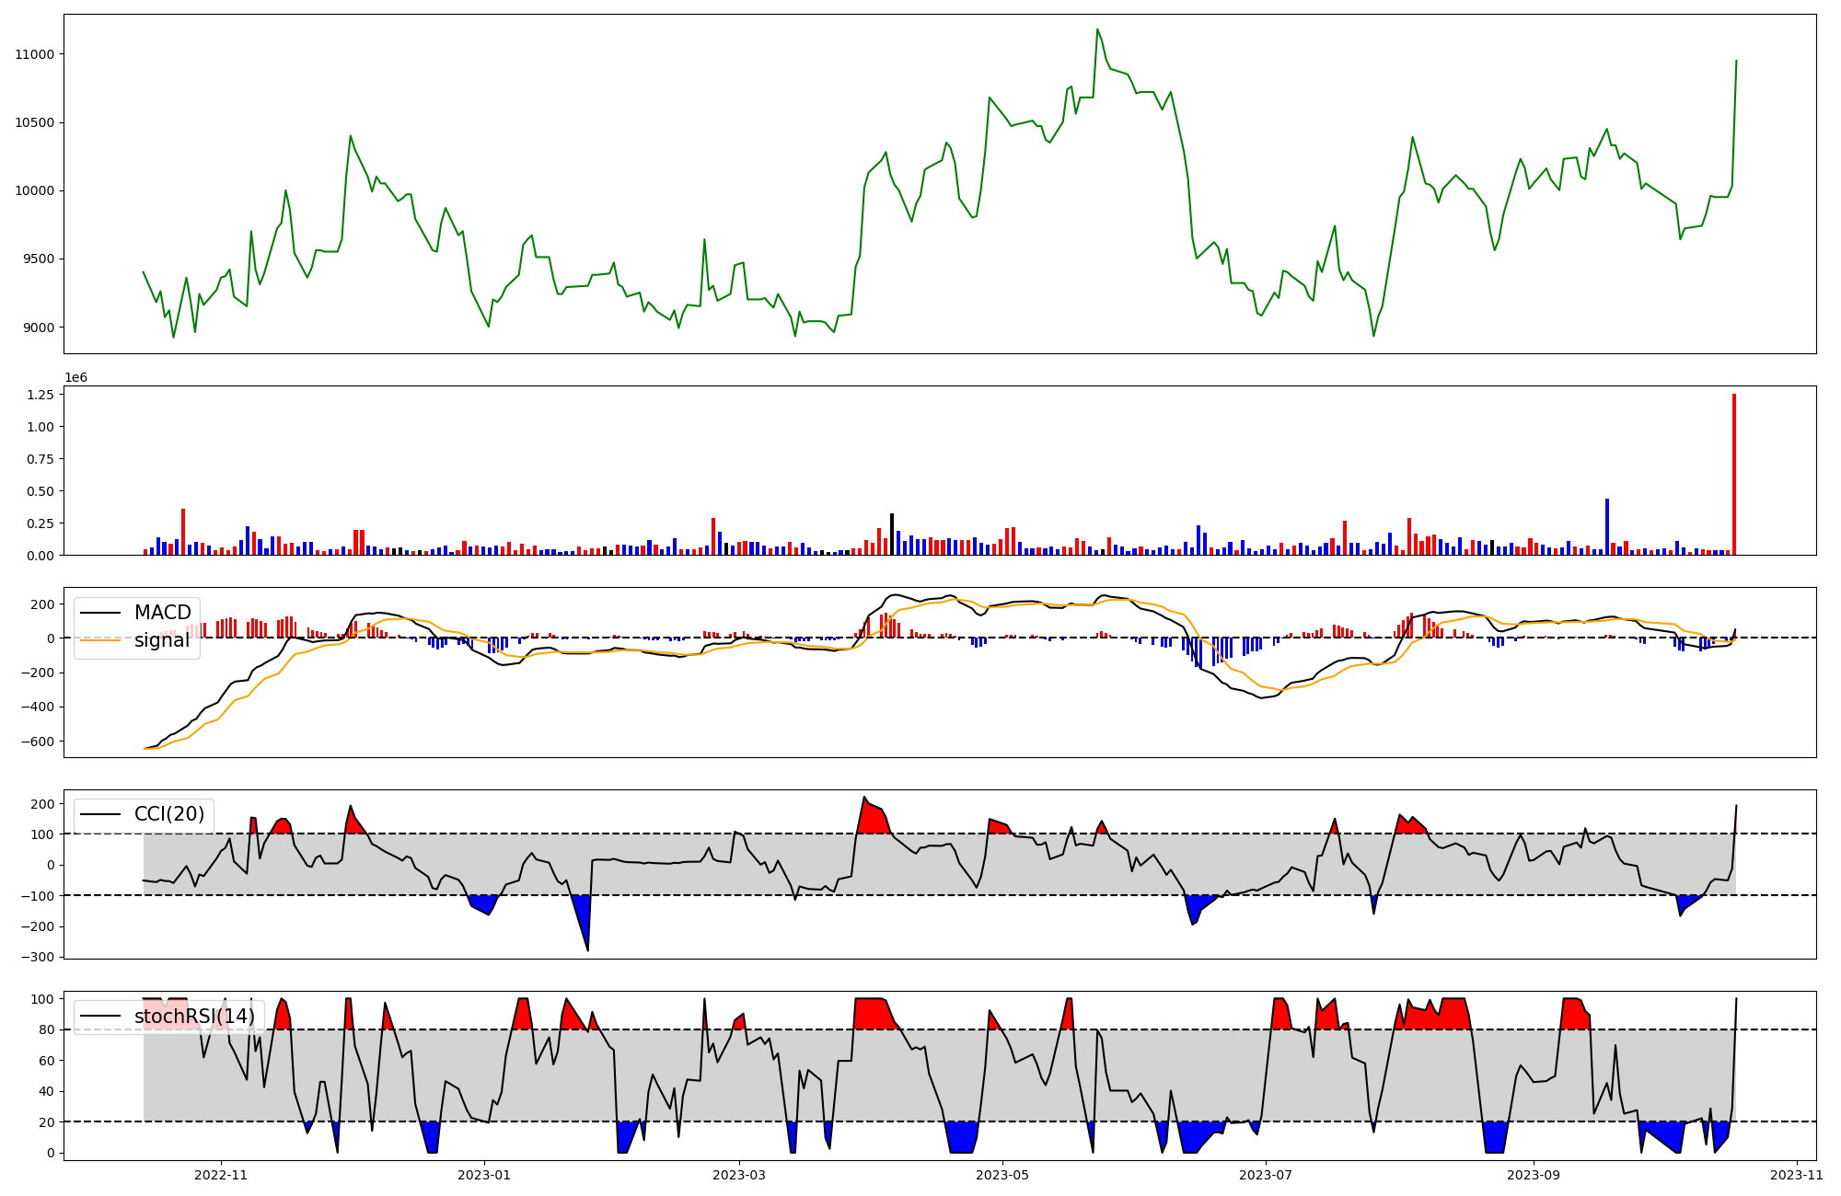Click the 9000 price axis label
This screenshot has width=1841, height=1196.
[x=38, y=328]
